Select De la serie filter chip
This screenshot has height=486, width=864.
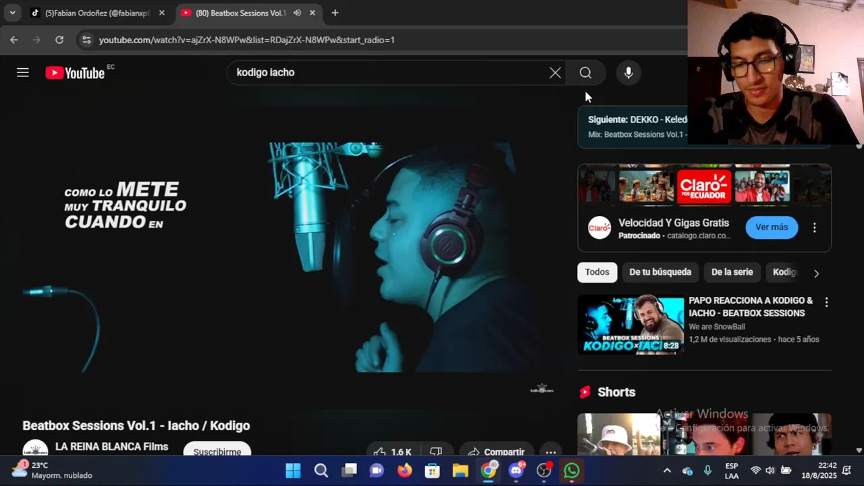coord(732,272)
